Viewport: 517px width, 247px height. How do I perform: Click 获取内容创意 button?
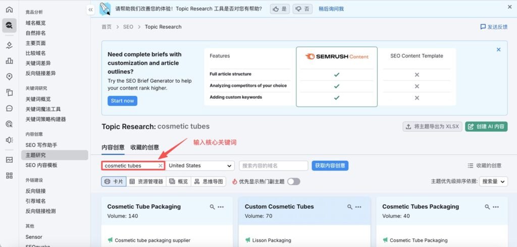tap(330, 166)
